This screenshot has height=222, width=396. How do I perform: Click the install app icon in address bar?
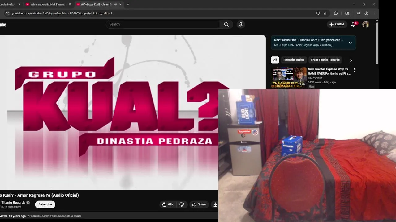point(318,13)
